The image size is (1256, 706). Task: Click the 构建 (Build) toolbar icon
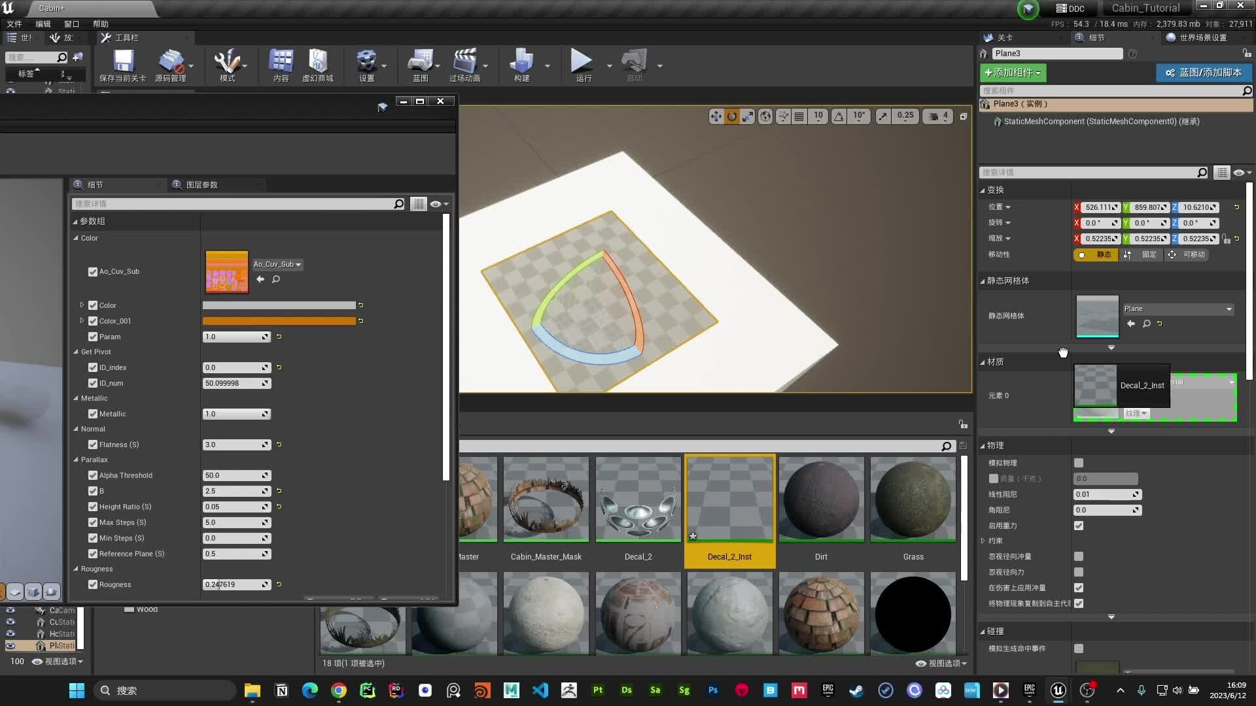pos(521,64)
